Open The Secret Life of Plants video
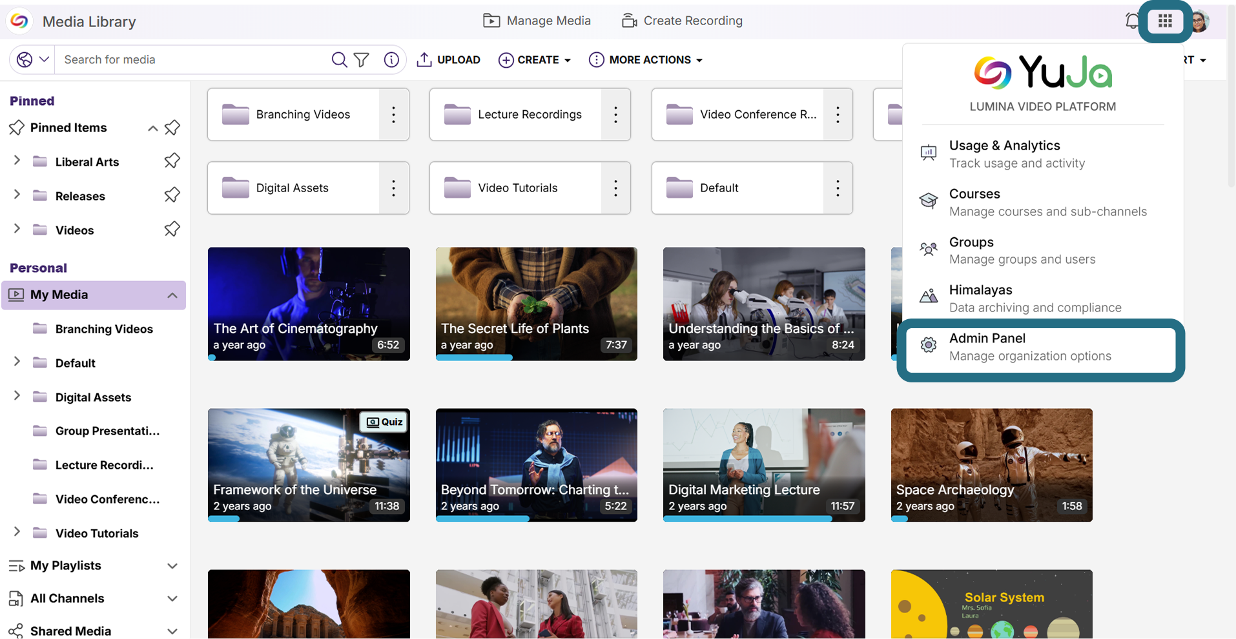The image size is (1236, 639). 536,303
